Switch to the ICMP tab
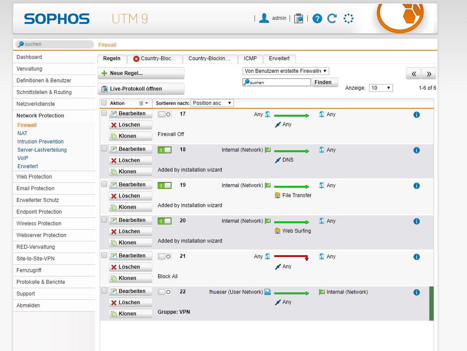This screenshot has width=467, height=351. click(250, 58)
